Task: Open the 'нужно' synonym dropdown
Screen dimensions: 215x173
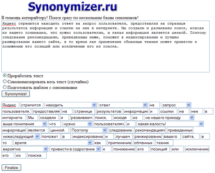Action: [77, 124]
